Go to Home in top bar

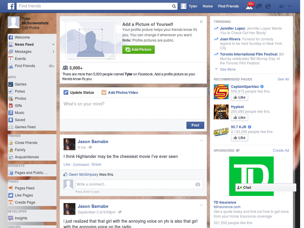click(208, 6)
